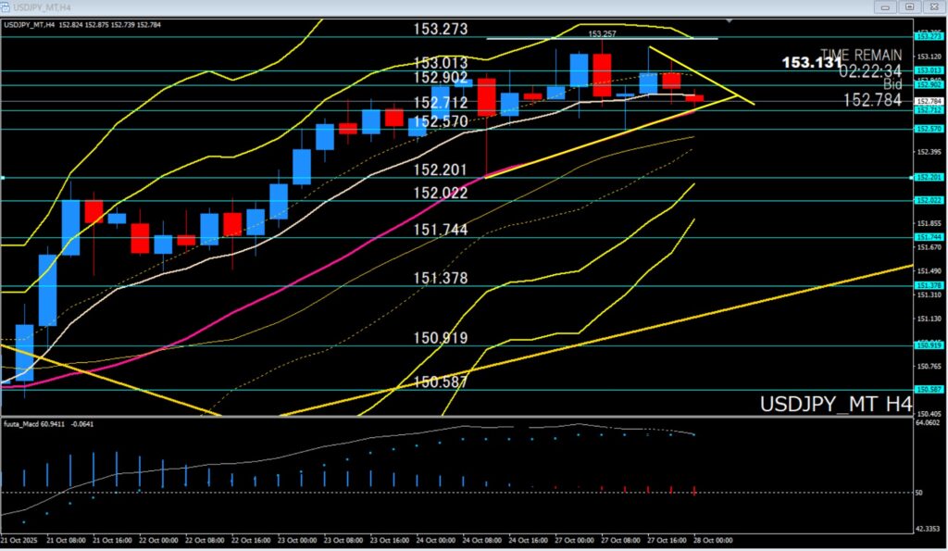Select the large USDJPY_MT H4 watermark label
The image size is (948, 551).
click(x=835, y=405)
